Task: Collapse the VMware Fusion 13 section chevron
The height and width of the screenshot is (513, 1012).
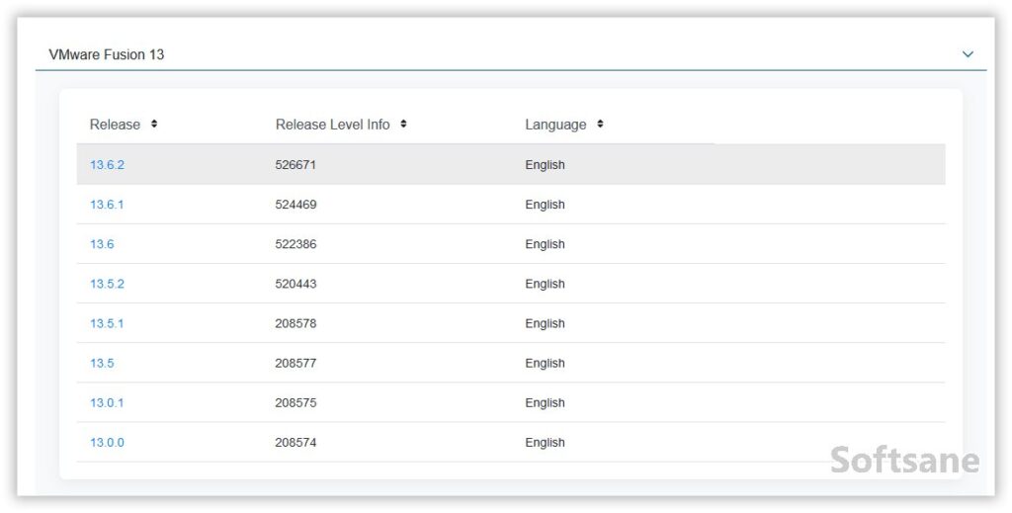Action: (x=968, y=54)
